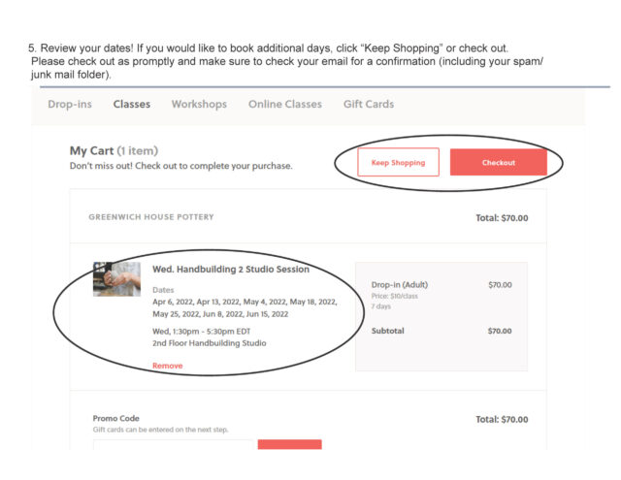Click the Keep Shopping button

pyautogui.click(x=398, y=163)
